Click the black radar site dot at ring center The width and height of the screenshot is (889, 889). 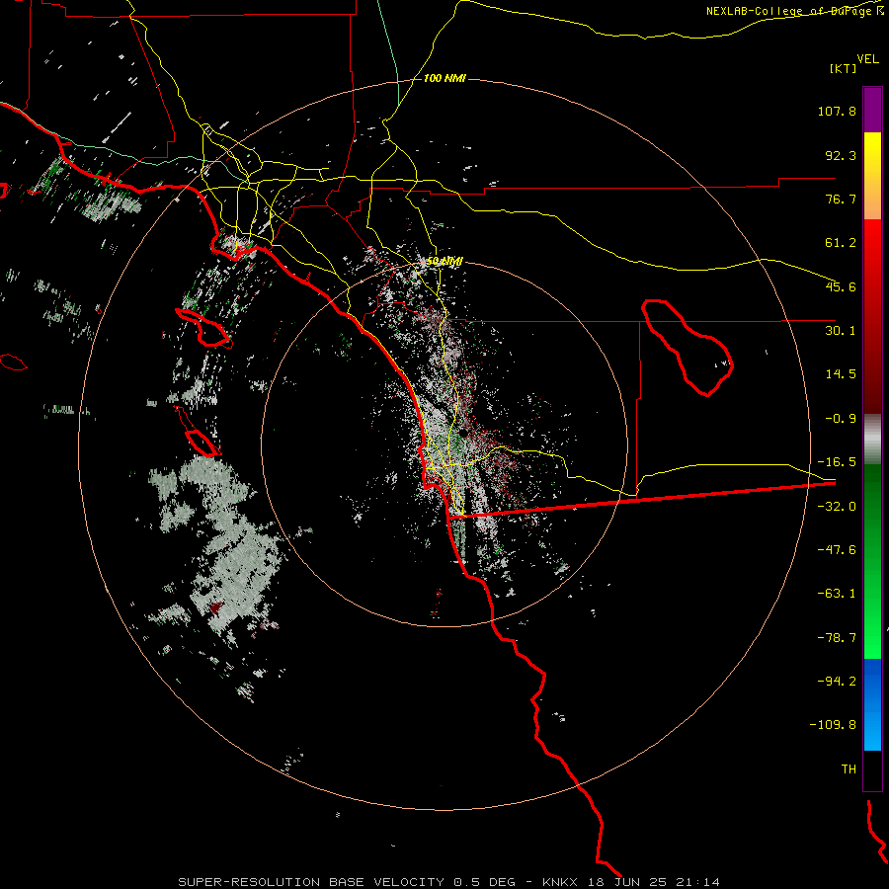463,433
